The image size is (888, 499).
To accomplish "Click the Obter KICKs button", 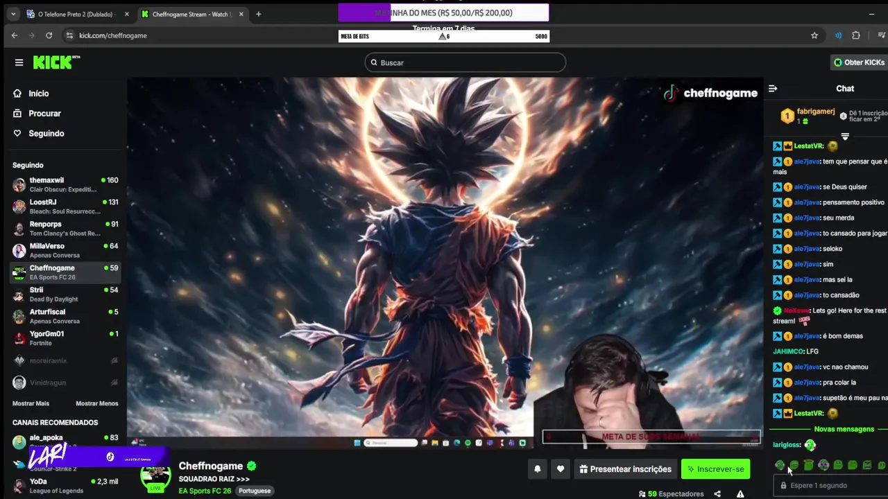I will (859, 62).
